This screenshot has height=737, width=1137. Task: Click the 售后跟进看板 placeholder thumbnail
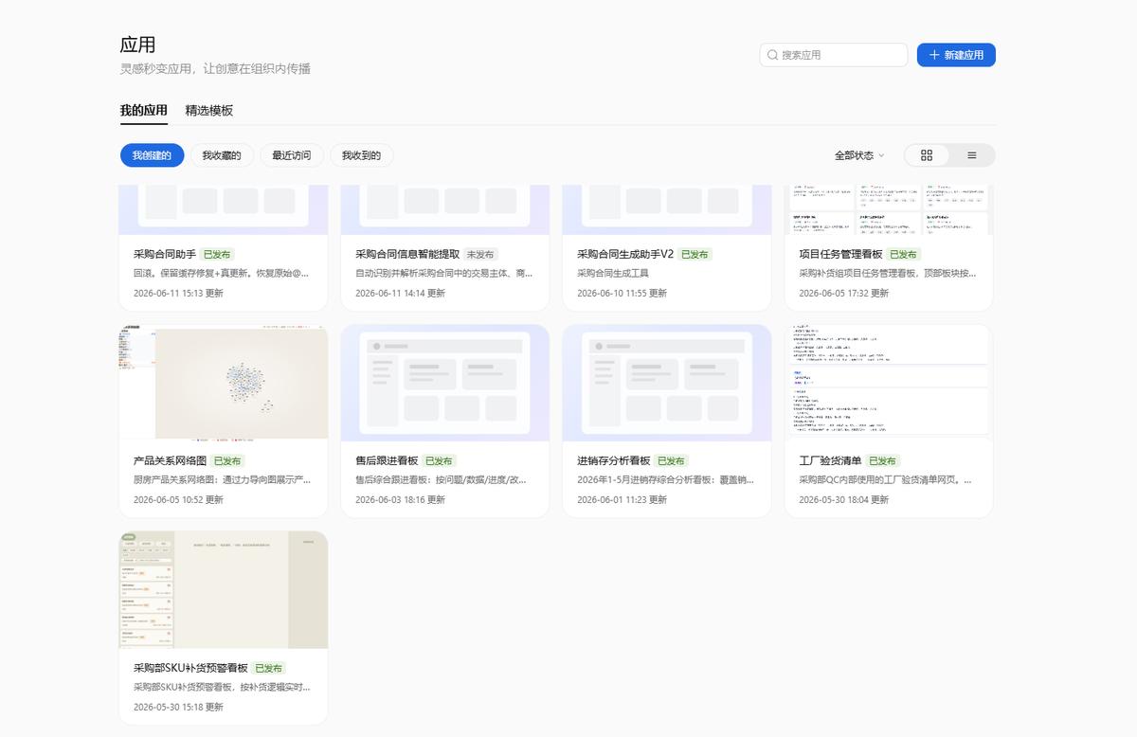coord(445,383)
